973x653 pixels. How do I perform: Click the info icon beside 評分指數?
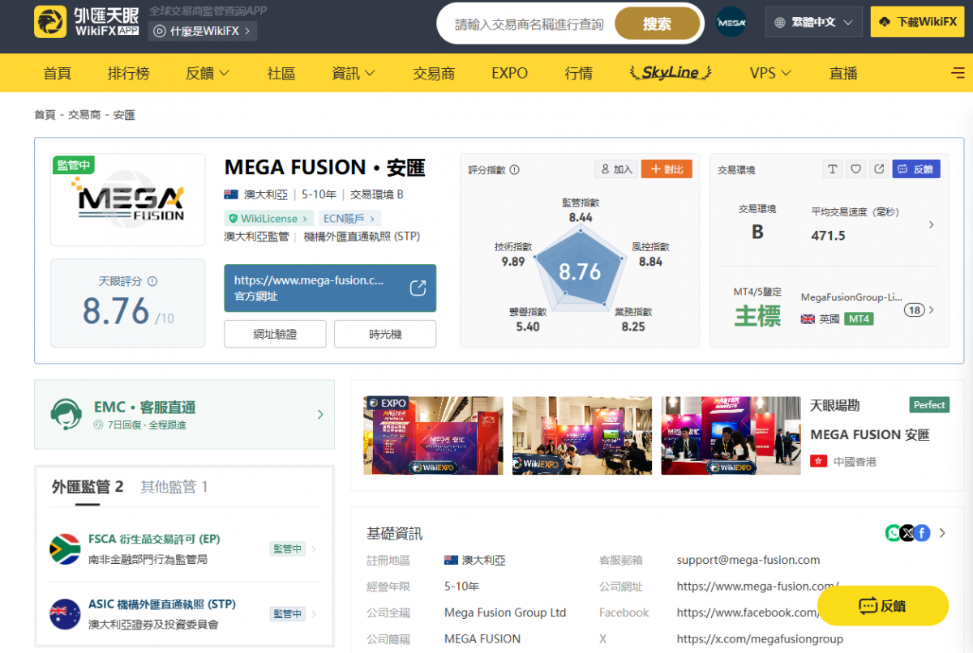click(514, 170)
